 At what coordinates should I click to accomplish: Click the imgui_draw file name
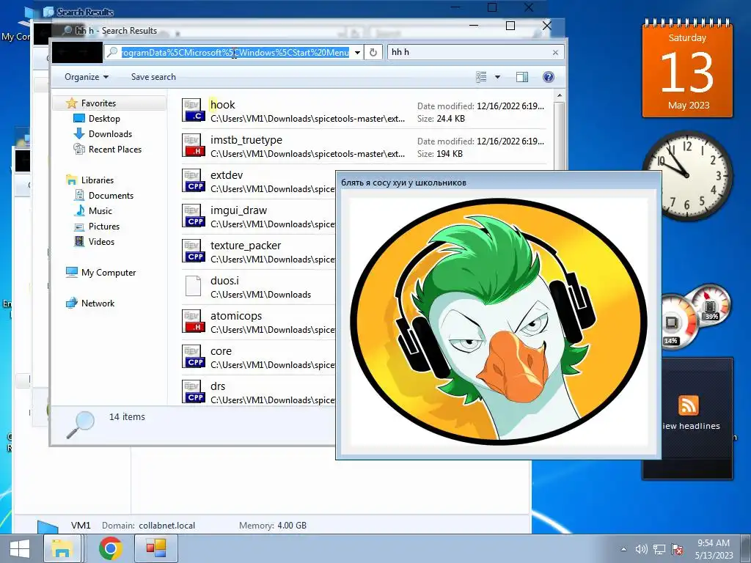tap(238, 210)
